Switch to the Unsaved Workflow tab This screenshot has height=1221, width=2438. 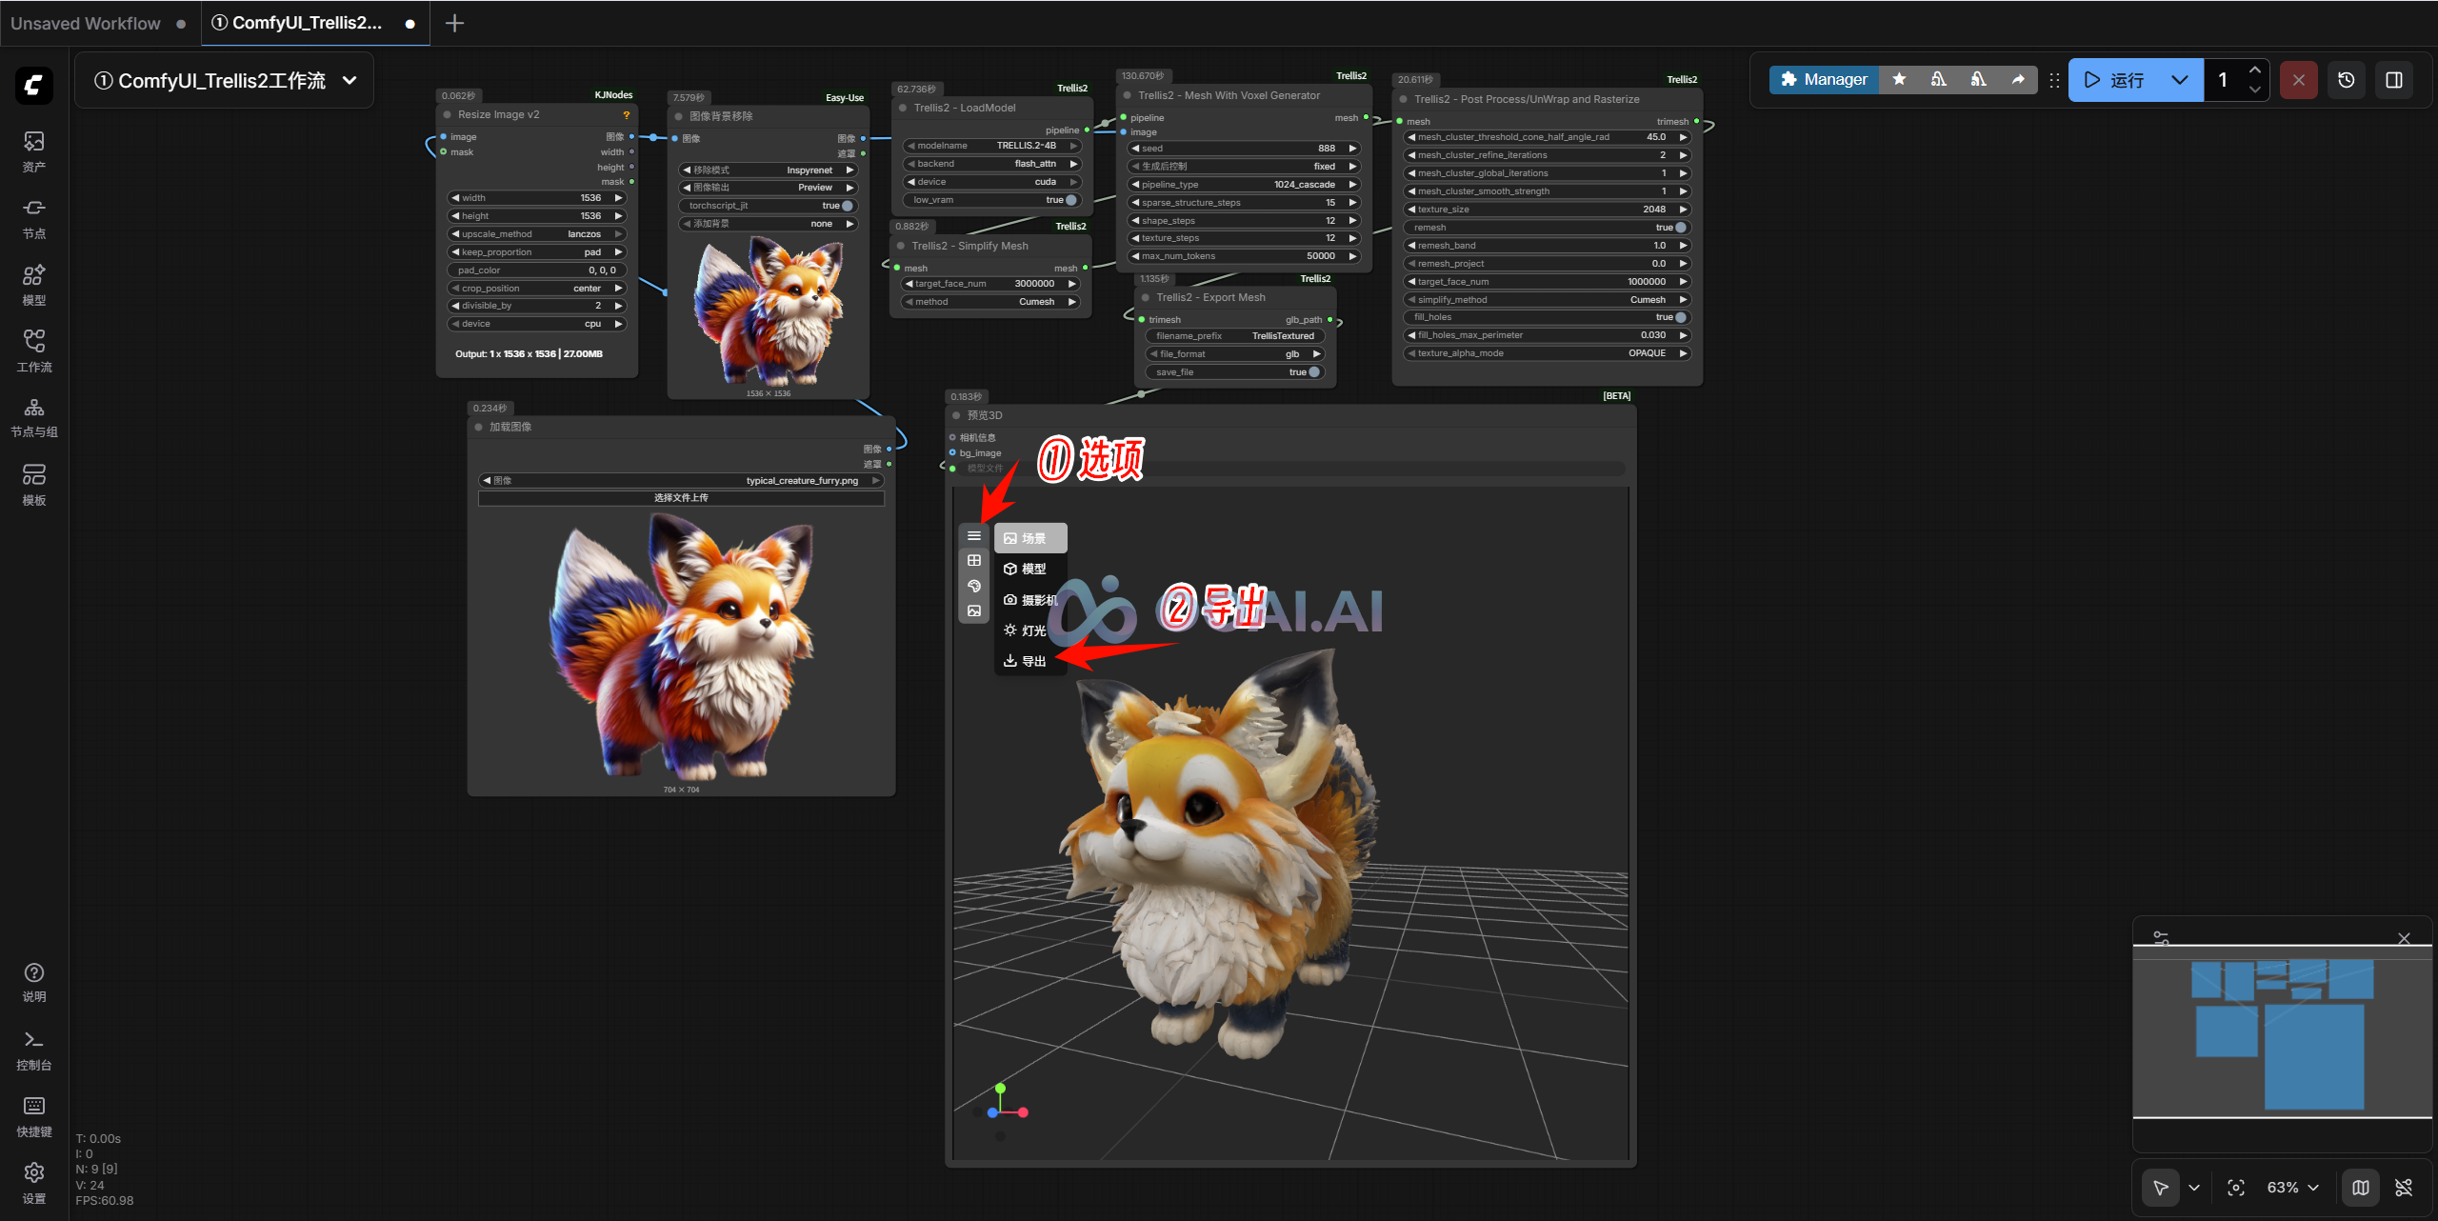click(86, 23)
